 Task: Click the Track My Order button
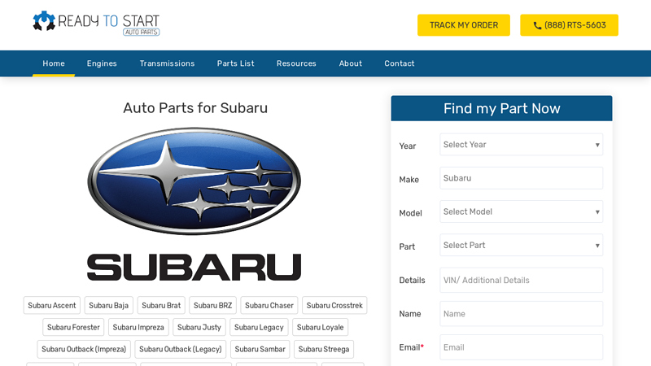pyautogui.click(x=464, y=25)
